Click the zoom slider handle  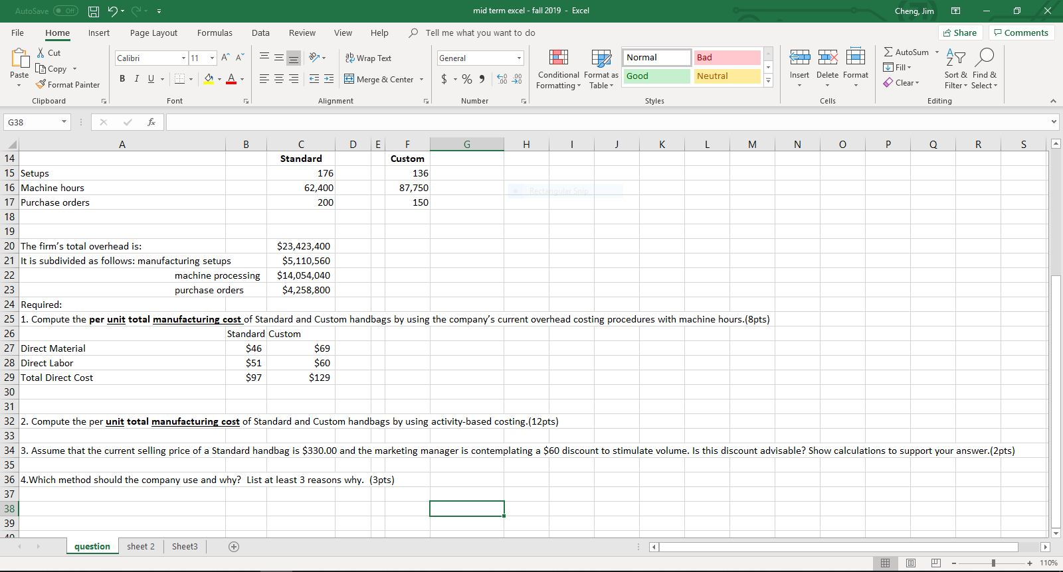click(993, 563)
